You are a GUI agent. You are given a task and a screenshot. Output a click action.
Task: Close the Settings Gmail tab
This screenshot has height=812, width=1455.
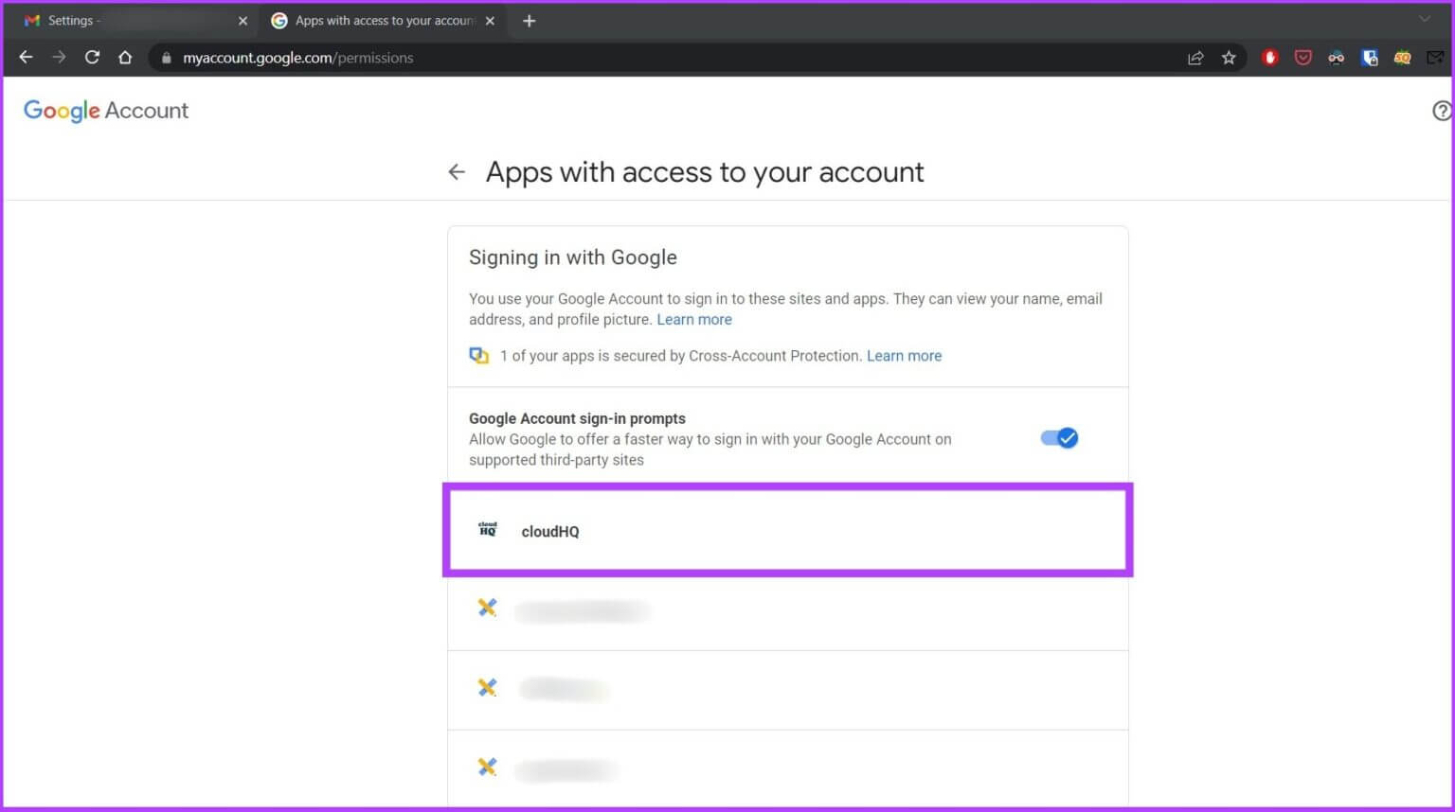(x=242, y=21)
